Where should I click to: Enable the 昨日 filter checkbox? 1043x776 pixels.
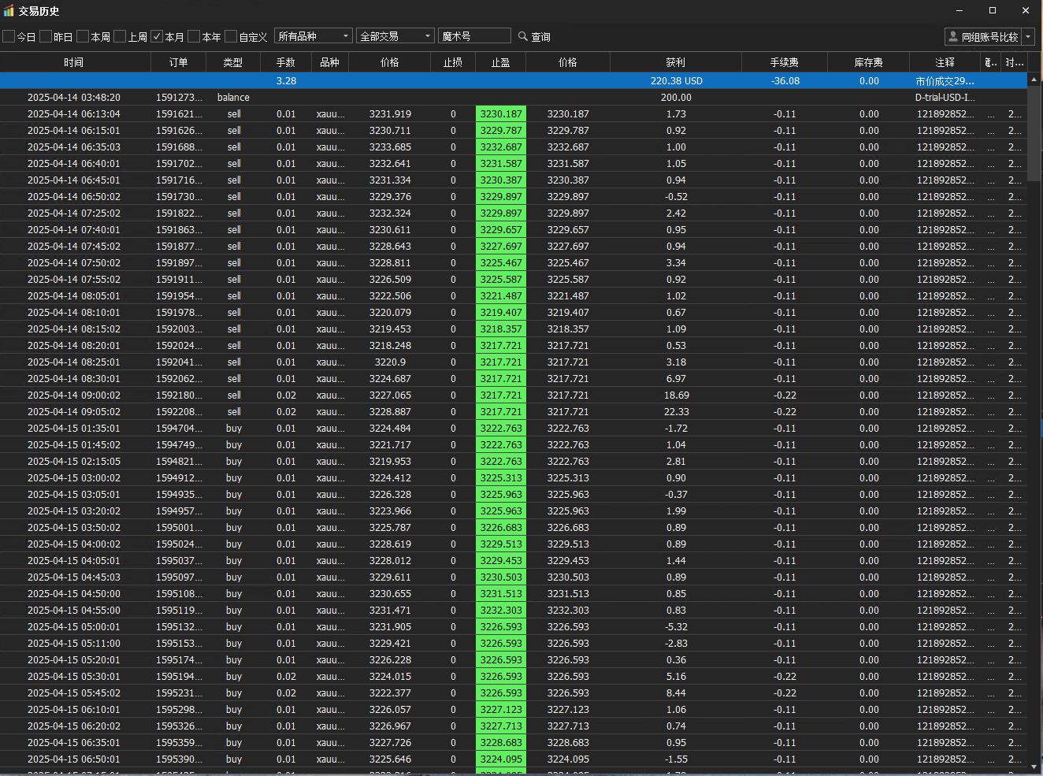[46, 36]
